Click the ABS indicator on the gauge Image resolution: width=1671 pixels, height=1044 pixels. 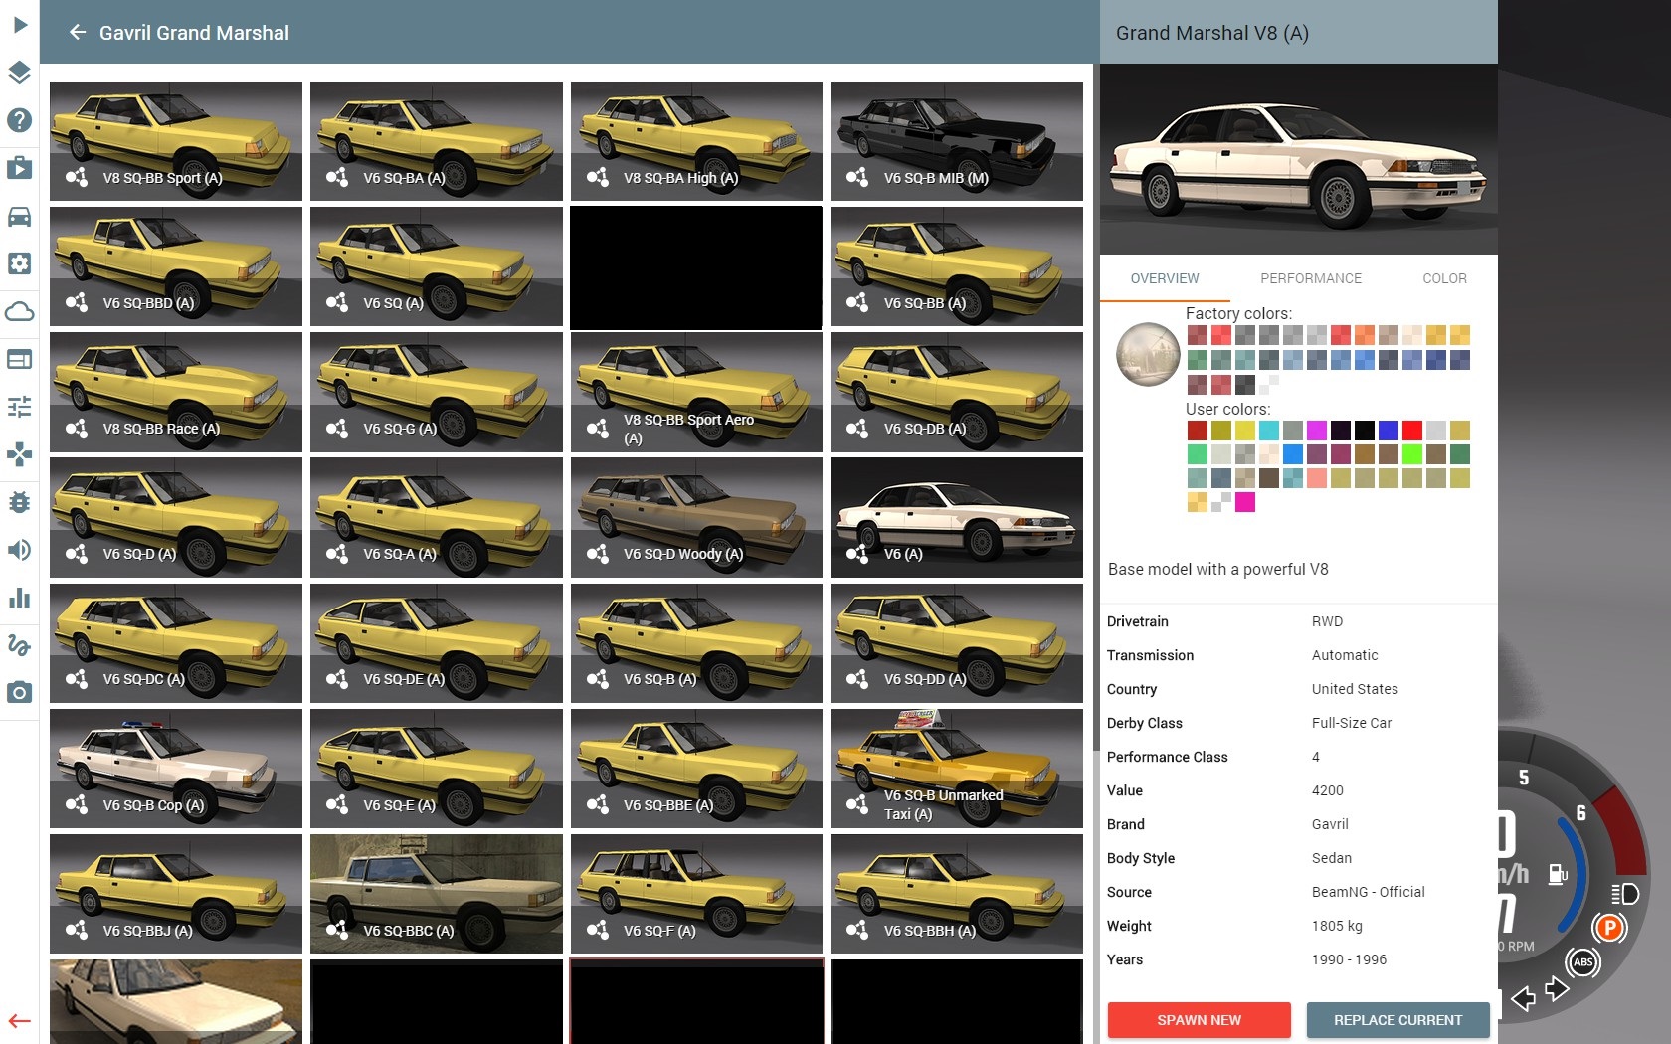pyautogui.click(x=1582, y=961)
